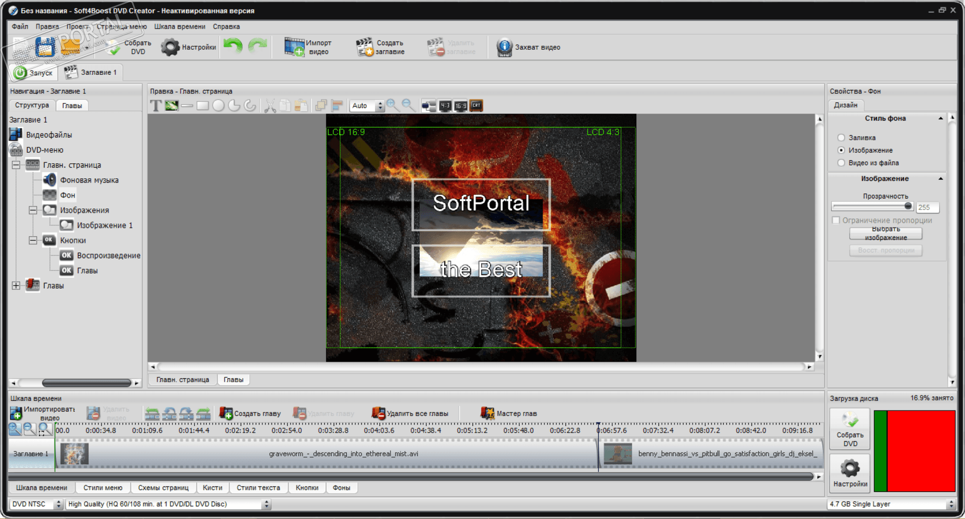Select the rectangle shape tool

(x=203, y=106)
